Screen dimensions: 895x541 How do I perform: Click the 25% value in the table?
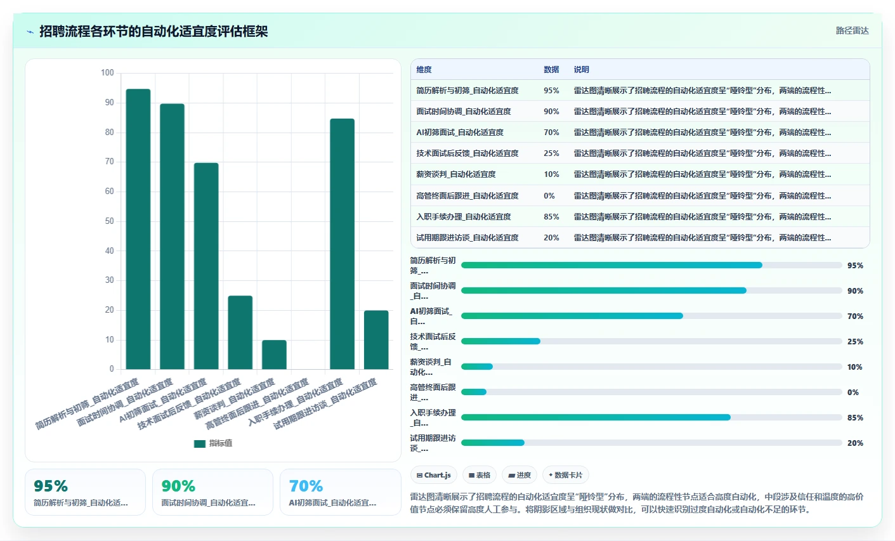click(x=551, y=153)
